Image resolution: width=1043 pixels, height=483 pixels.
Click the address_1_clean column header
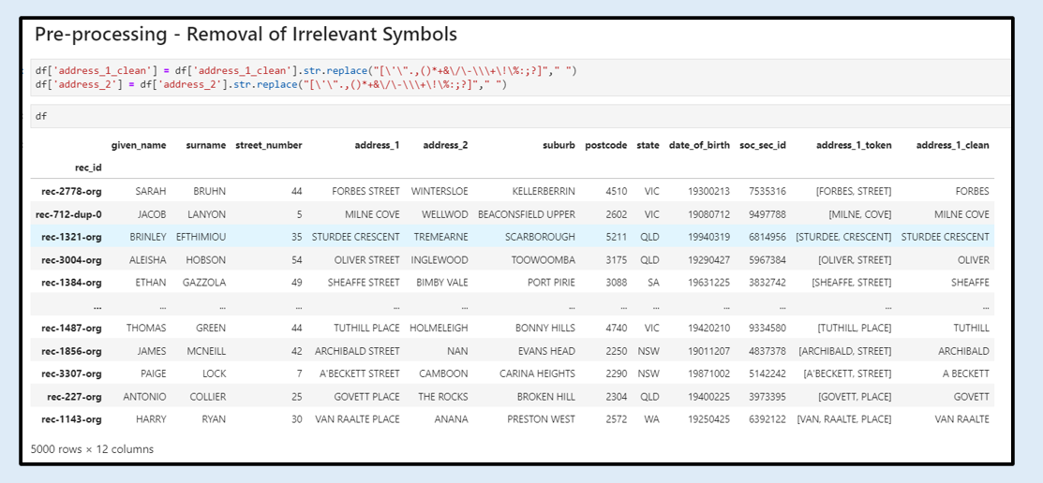click(x=952, y=145)
